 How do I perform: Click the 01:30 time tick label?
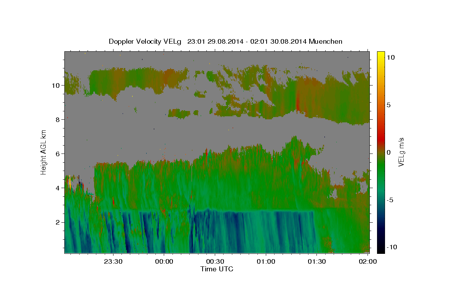pos(317,261)
